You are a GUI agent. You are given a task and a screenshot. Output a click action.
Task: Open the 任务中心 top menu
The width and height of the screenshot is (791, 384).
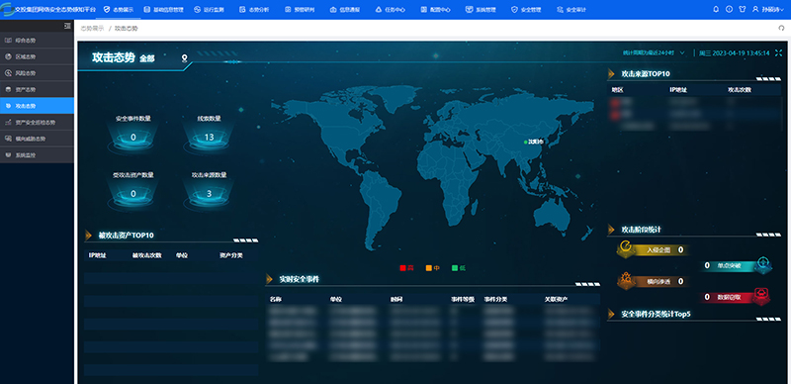tap(391, 10)
